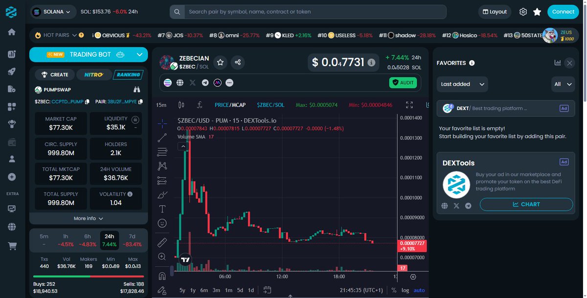587x298 pixels.
Task: Toggle lock all drawings pencil icon
Action: [x=162, y=291]
